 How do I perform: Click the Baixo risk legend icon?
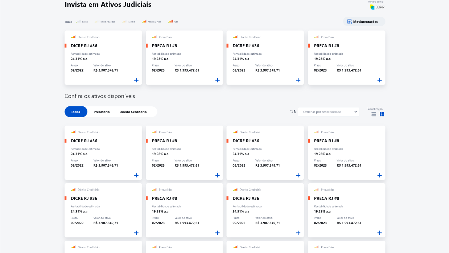78,22
